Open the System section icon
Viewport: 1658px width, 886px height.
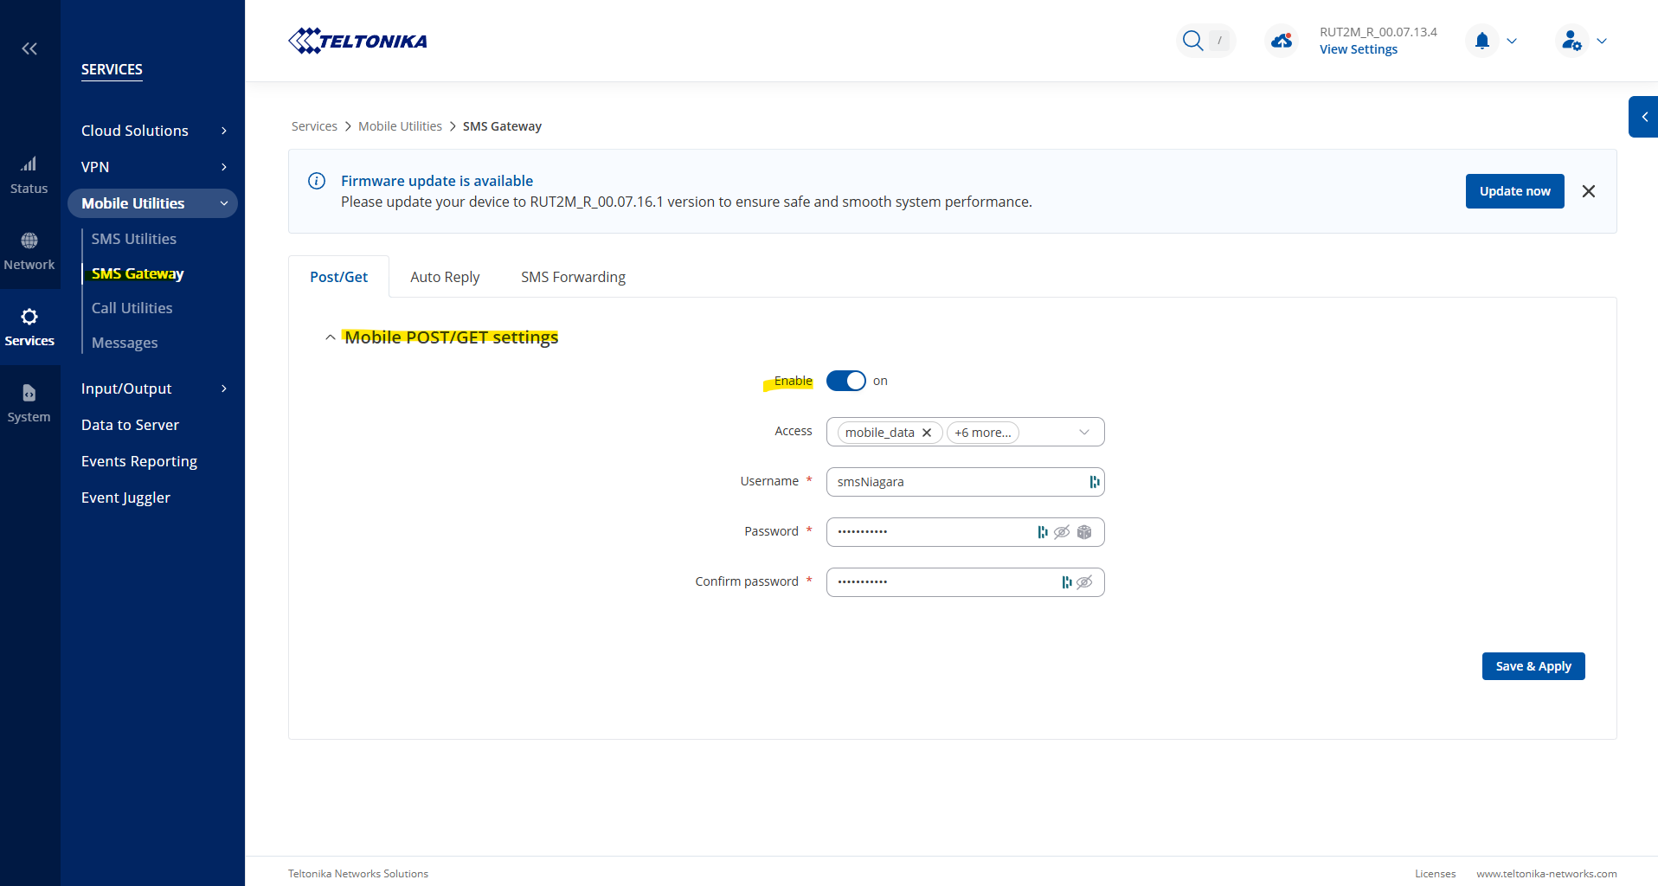pos(29,394)
